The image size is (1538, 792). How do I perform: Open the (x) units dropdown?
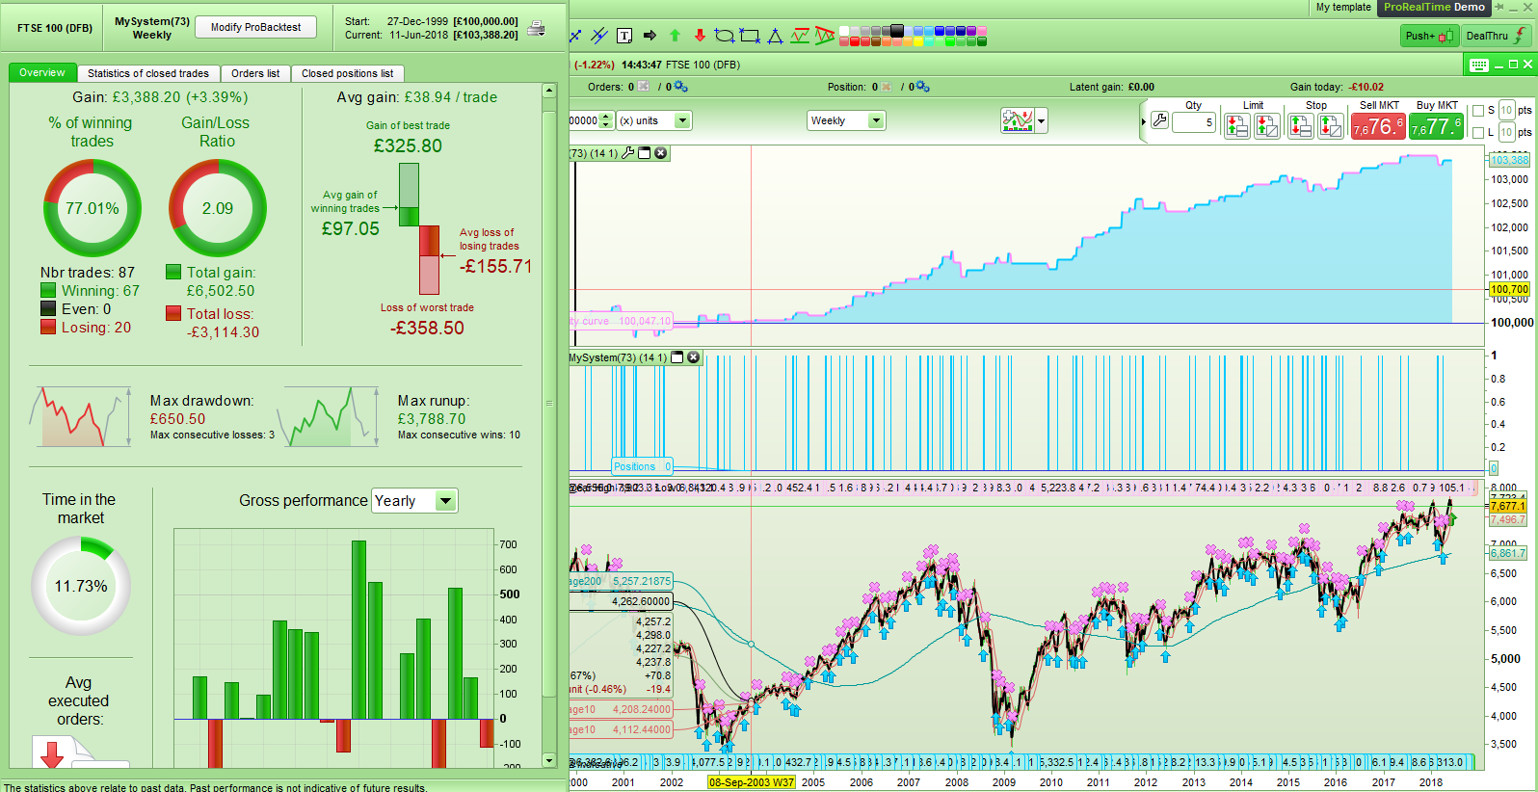[x=654, y=120]
